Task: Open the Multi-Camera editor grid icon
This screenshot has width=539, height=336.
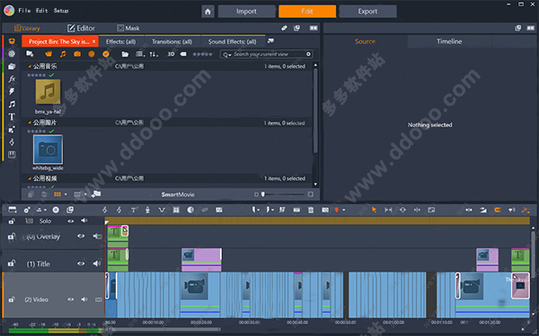Action: [x=176, y=210]
